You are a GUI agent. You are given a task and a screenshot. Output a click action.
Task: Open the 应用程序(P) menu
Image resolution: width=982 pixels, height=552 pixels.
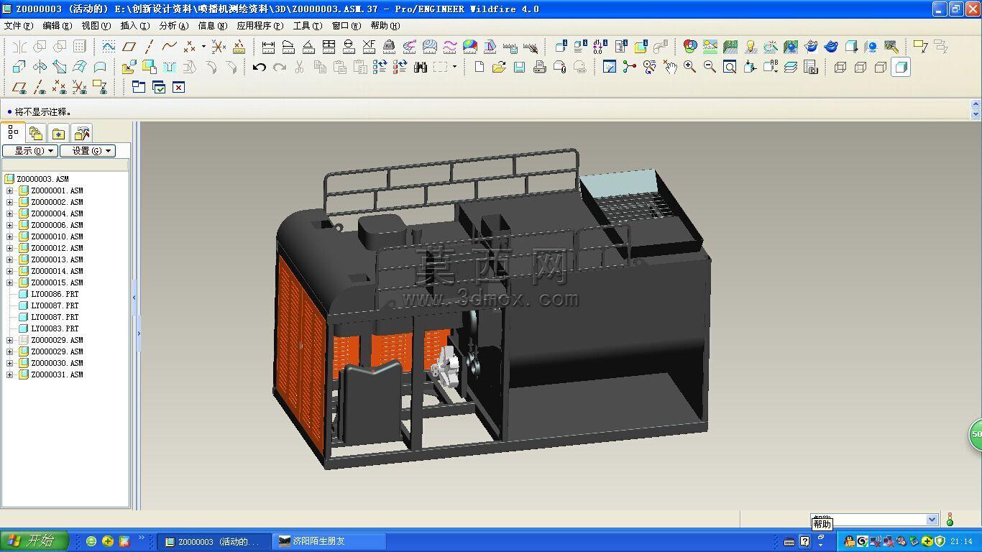coord(259,25)
